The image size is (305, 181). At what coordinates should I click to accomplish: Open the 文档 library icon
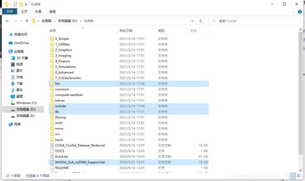tap(13, 77)
